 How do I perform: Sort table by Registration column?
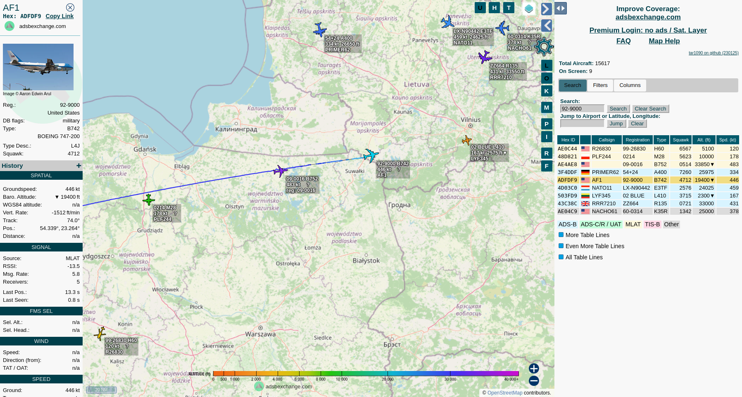click(x=637, y=140)
